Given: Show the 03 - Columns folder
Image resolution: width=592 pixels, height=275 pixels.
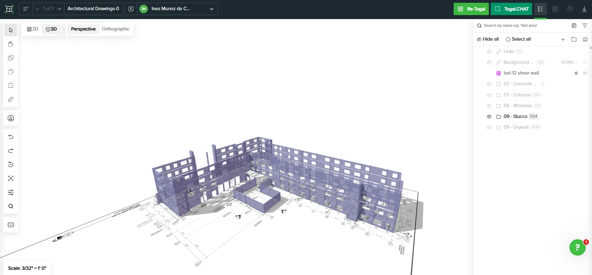Looking at the screenshot, I should [x=489, y=95].
